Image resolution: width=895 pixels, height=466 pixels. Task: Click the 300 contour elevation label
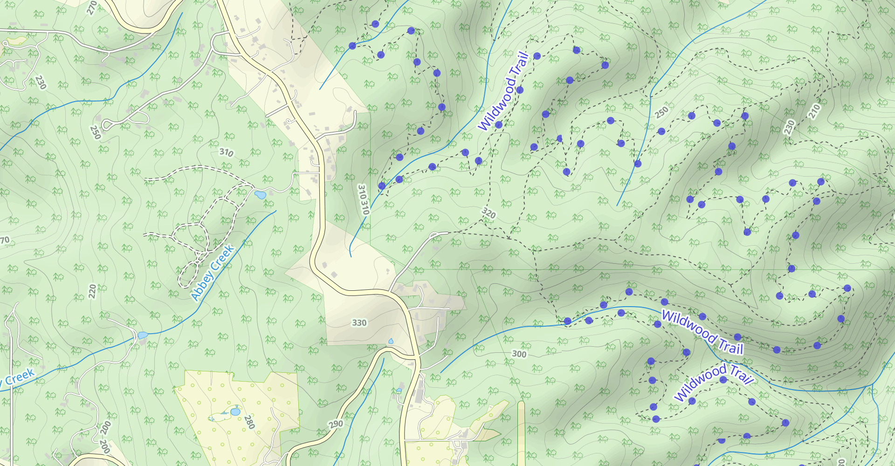click(x=519, y=354)
